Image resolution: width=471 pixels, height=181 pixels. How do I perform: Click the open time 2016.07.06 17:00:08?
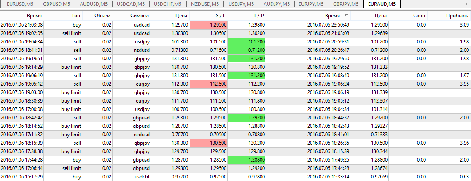tap(22, 109)
